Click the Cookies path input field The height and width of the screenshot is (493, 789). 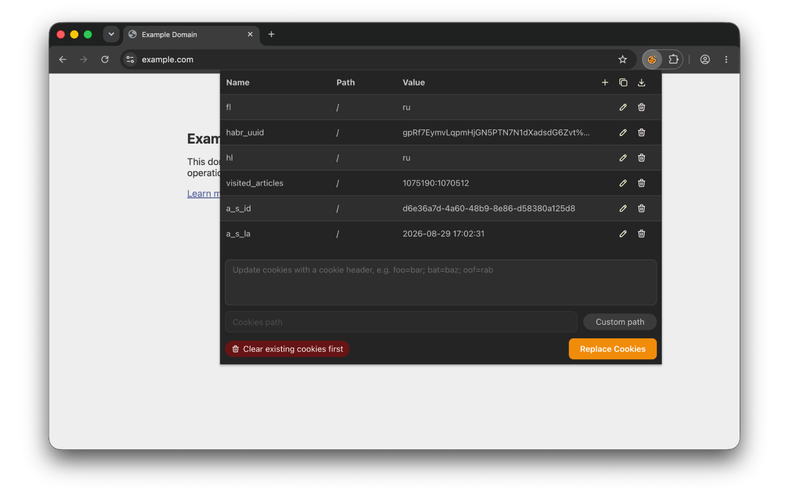pyautogui.click(x=401, y=322)
